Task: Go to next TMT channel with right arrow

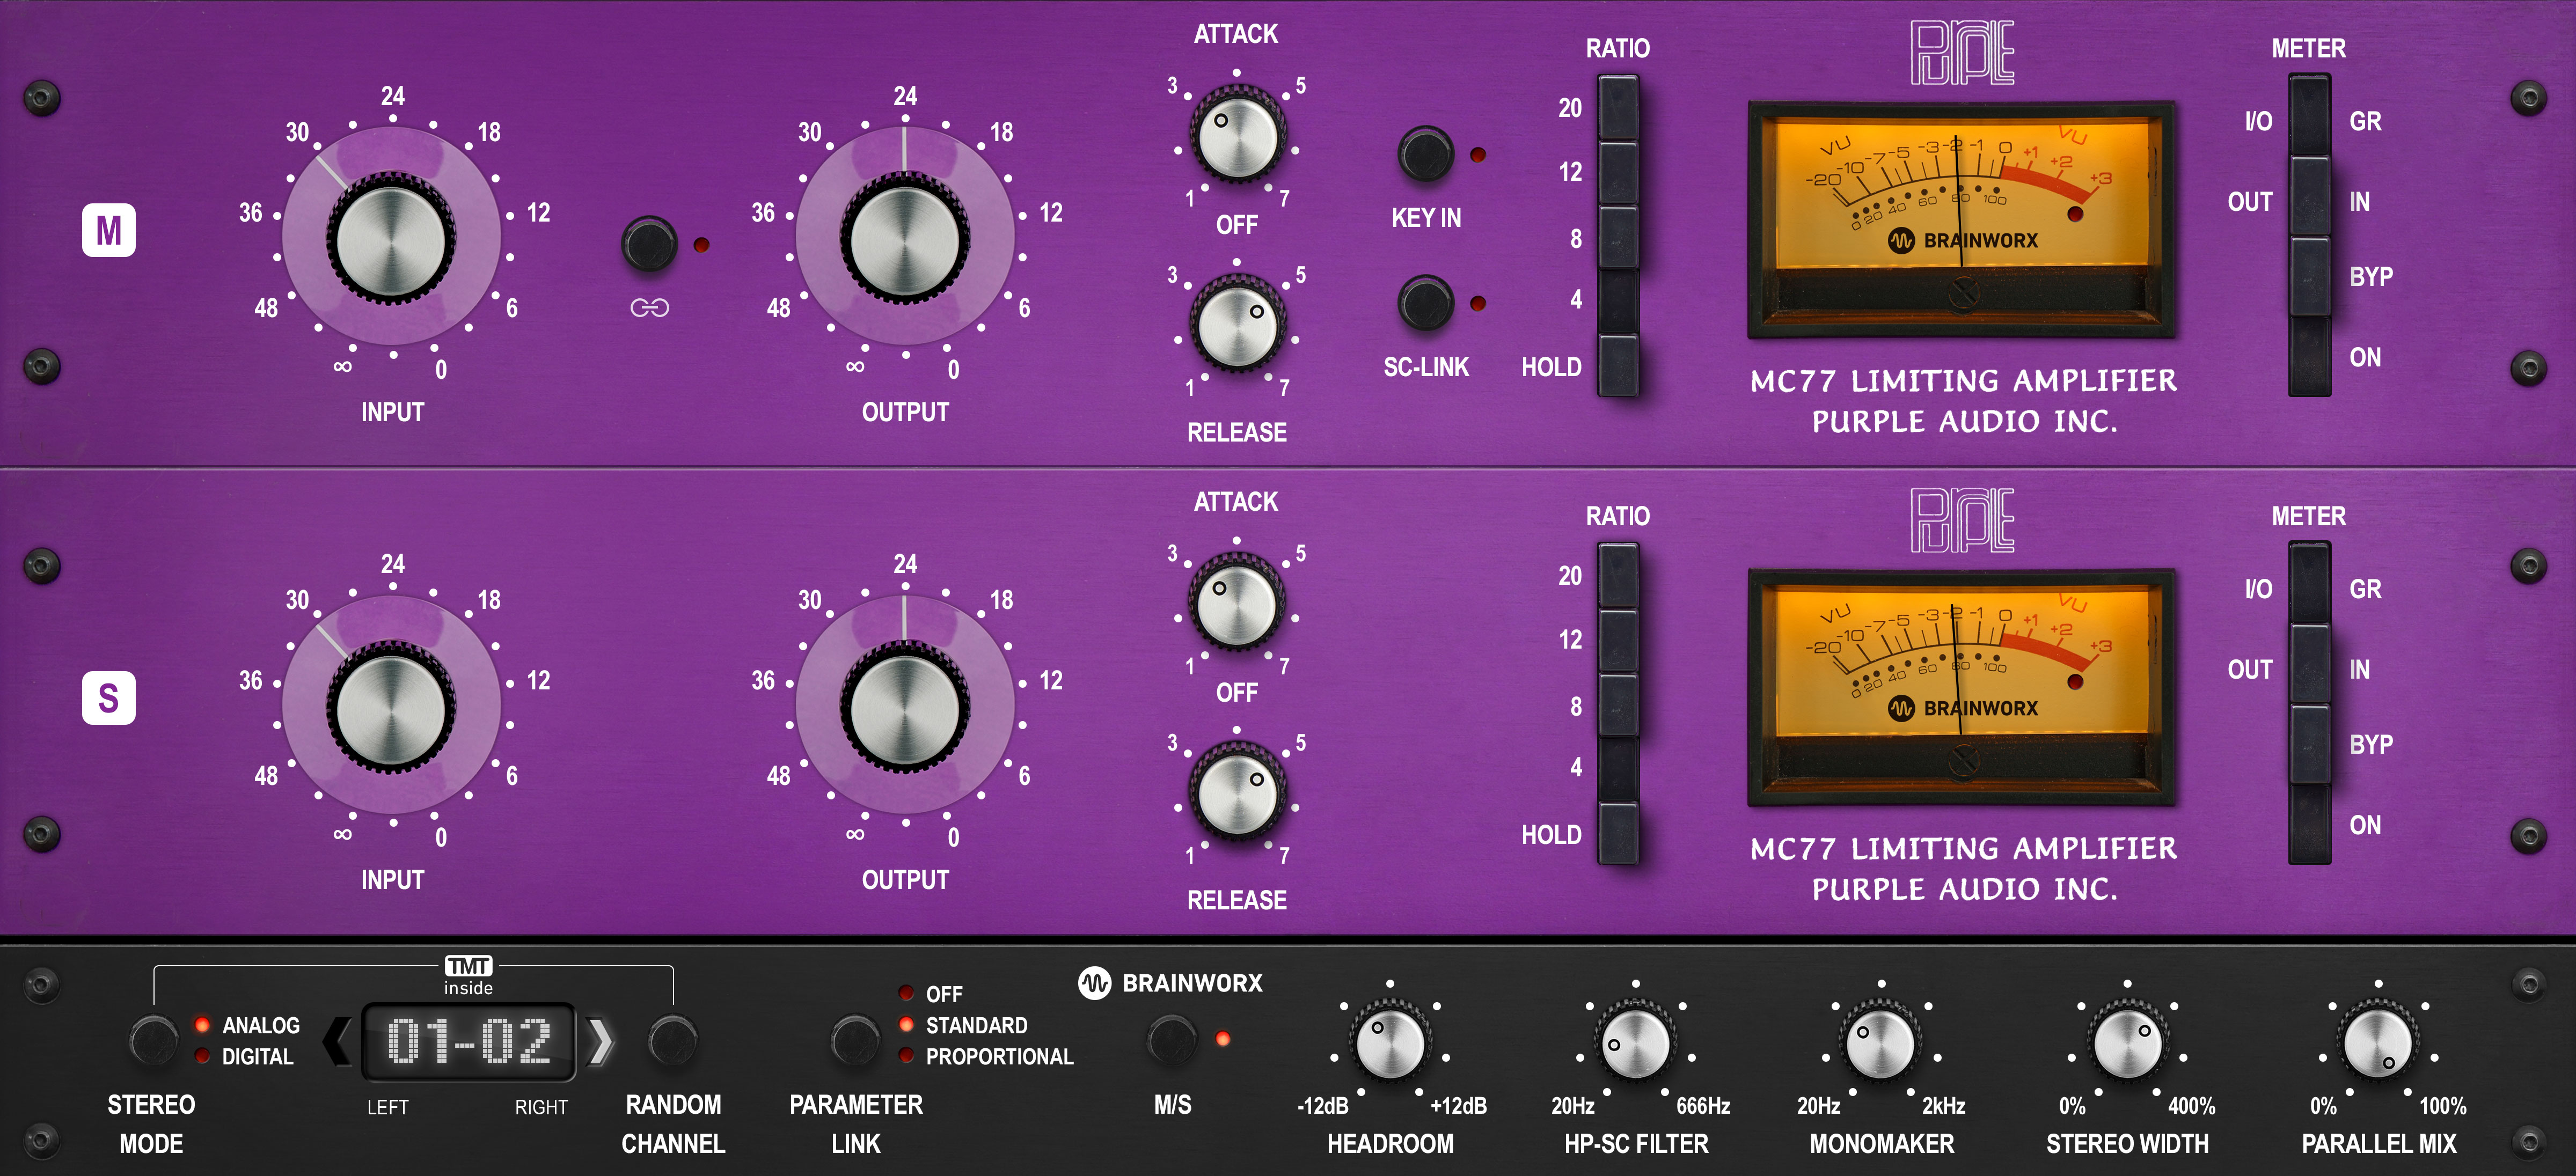Action: [x=600, y=1041]
